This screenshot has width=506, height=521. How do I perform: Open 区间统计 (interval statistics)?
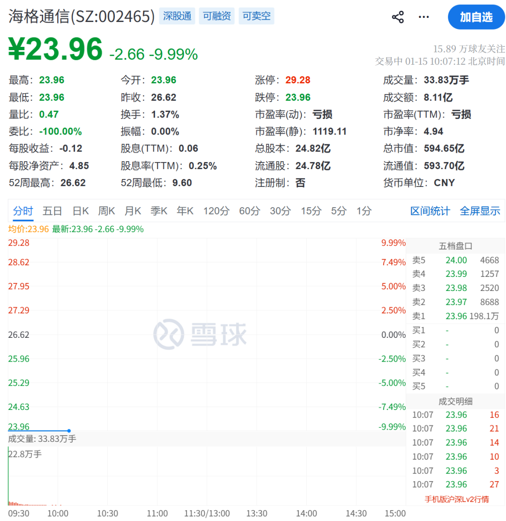click(430, 211)
